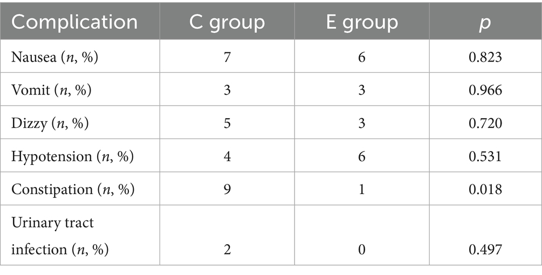This screenshot has width=542, height=275.
Task: Select the C group column header
Action: pos(227,22)
